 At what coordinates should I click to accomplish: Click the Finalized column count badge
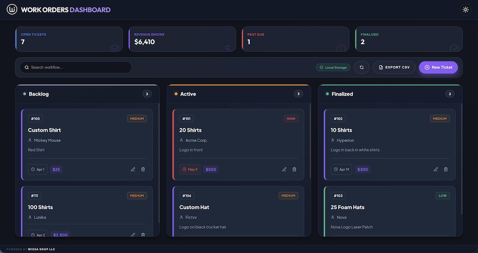[x=450, y=94]
